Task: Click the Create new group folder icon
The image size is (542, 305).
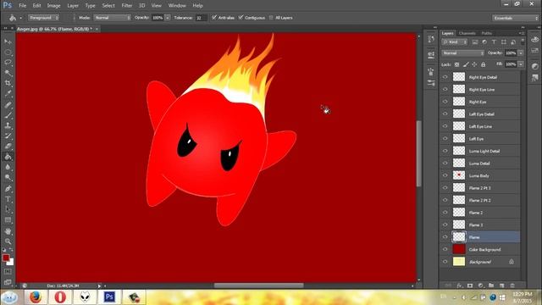Action: (491, 286)
